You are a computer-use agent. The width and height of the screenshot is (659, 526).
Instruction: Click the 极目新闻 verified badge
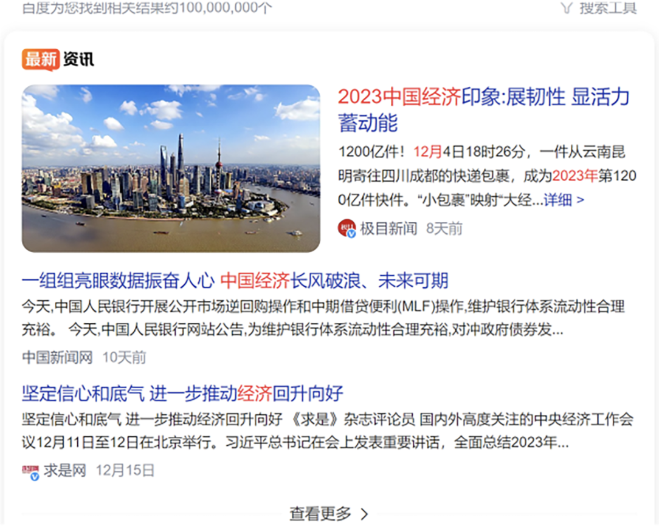(x=351, y=233)
